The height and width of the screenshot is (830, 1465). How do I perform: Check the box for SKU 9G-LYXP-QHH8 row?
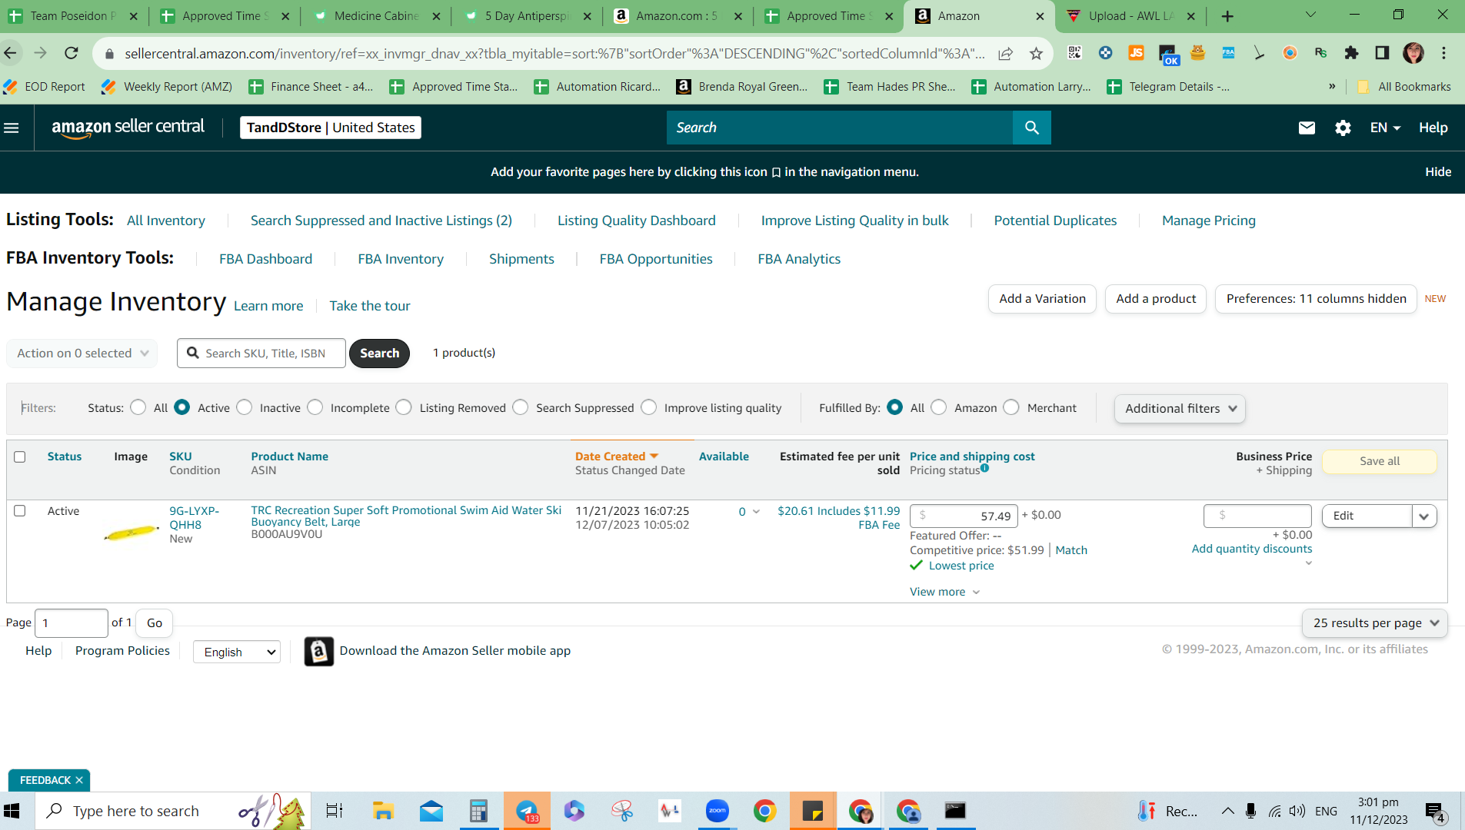pyautogui.click(x=20, y=510)
